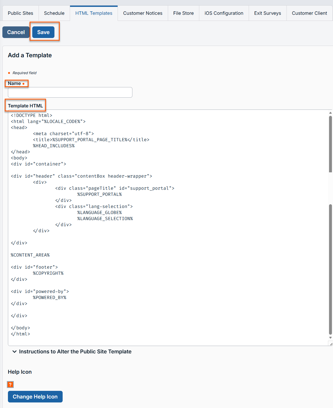
Task: Switch to the Schedule tab
Action: 54,13
